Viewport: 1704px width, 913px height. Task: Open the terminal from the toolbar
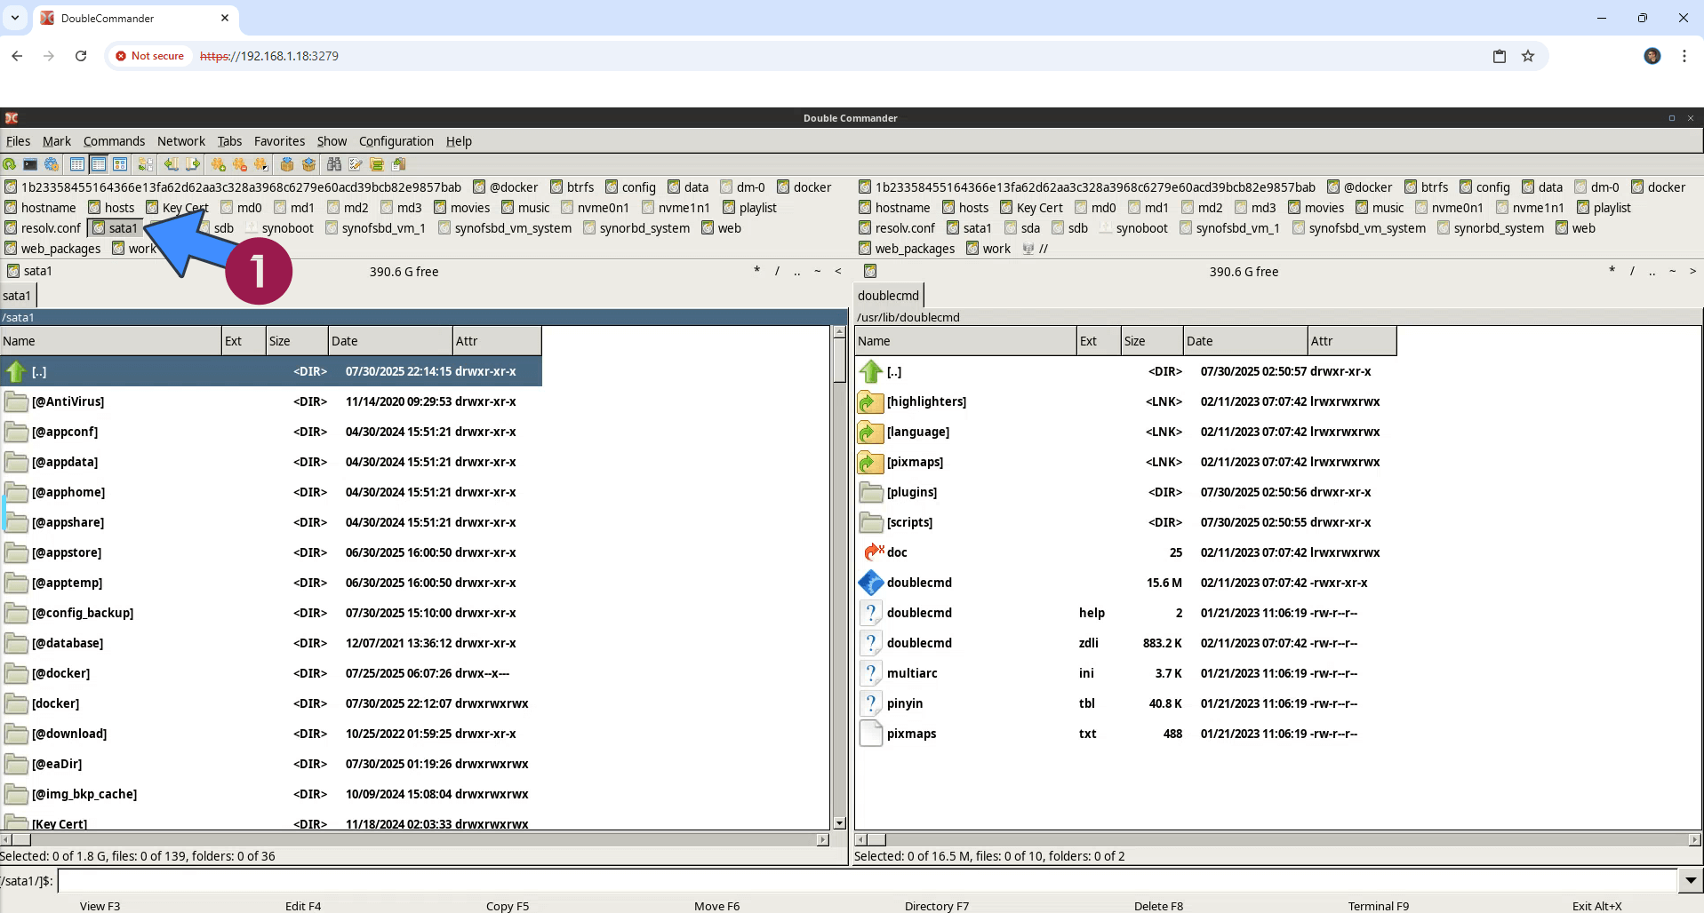(x=30, y=164)
